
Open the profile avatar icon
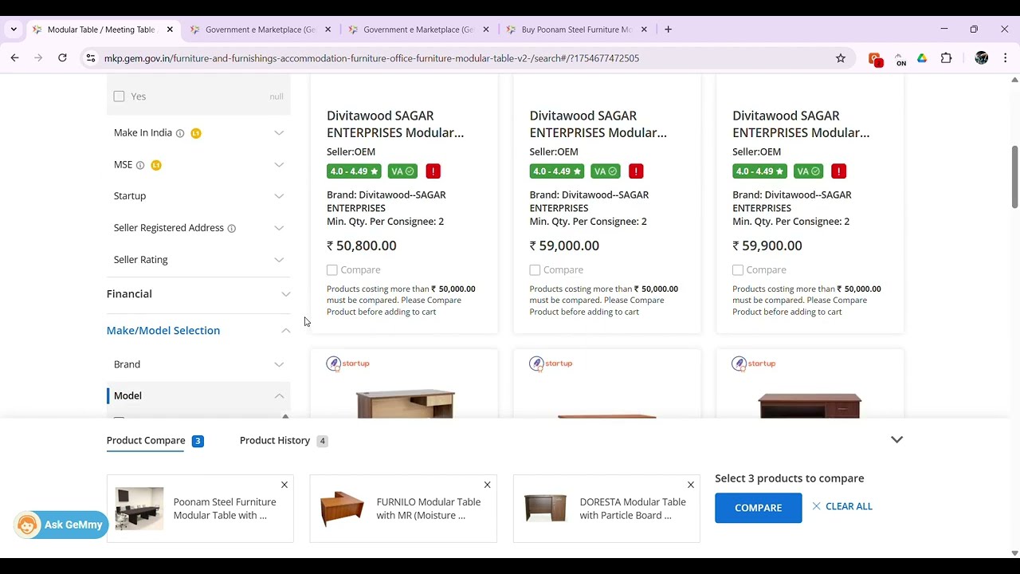(x=982, y=58)
